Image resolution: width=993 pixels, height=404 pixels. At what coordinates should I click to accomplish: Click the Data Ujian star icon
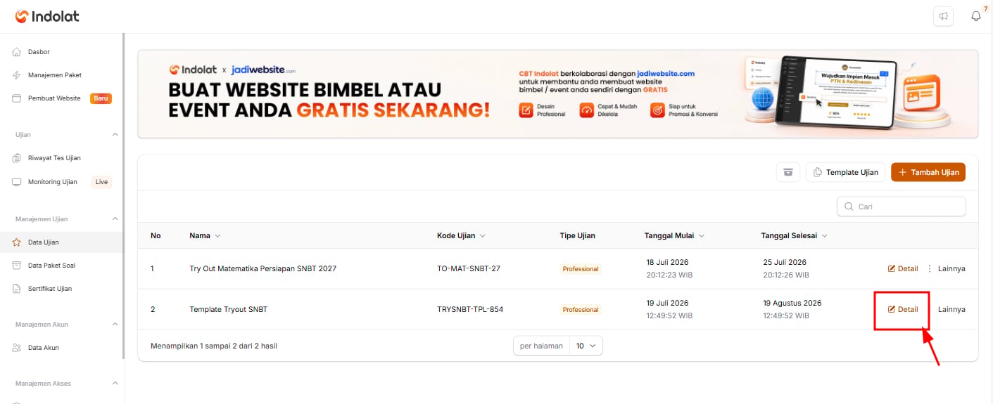tap(17, 242)
